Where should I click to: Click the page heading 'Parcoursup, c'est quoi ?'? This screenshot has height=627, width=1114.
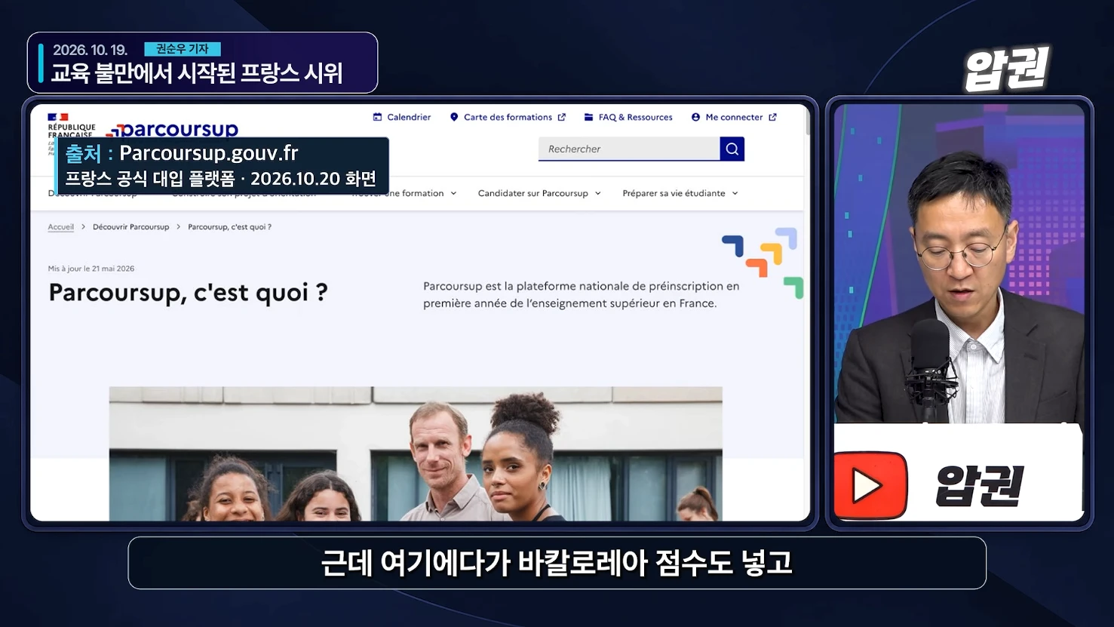pyautogui.click(x=189, y=292)
